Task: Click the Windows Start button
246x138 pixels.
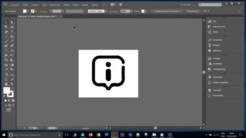Action: click(4, 135)
